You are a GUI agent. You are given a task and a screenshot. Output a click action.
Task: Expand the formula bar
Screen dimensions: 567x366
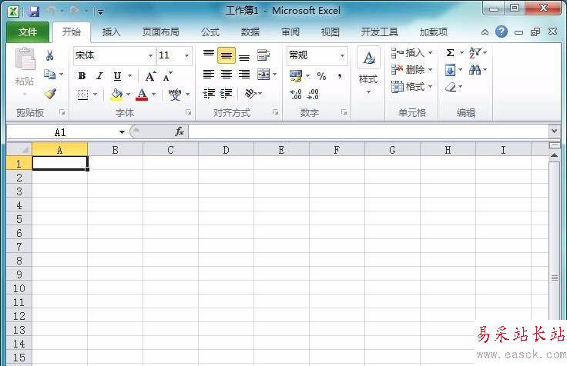(x=555, y=131)
